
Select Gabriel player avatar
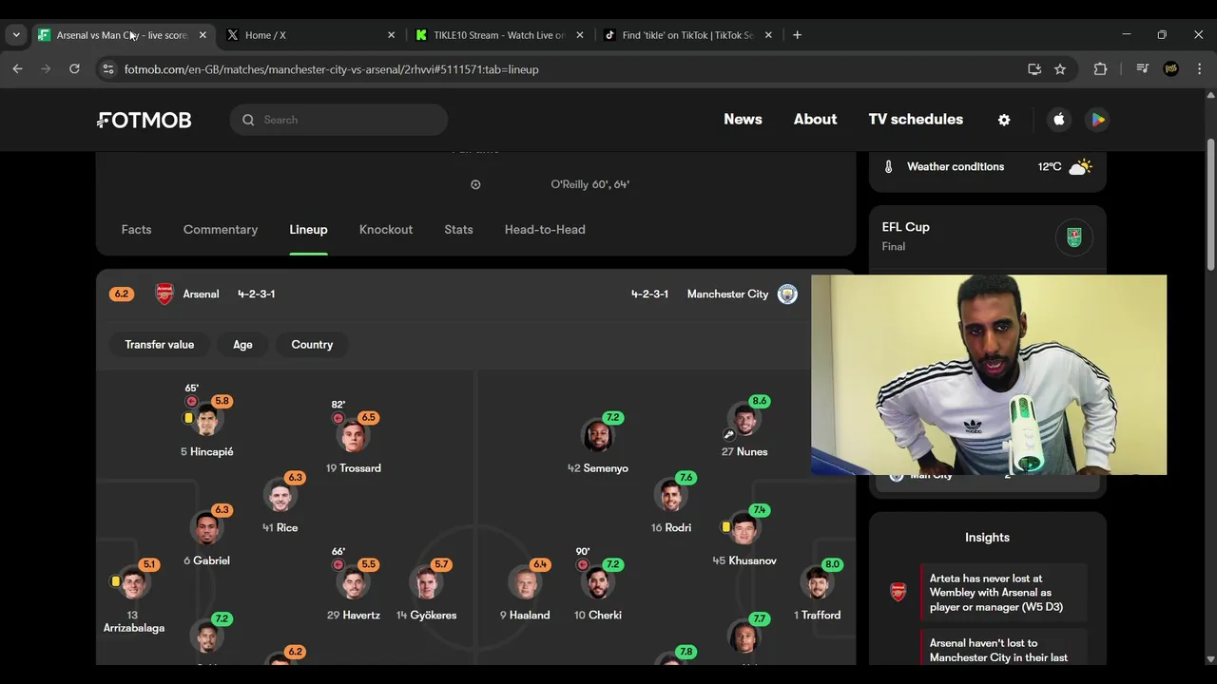206,528
